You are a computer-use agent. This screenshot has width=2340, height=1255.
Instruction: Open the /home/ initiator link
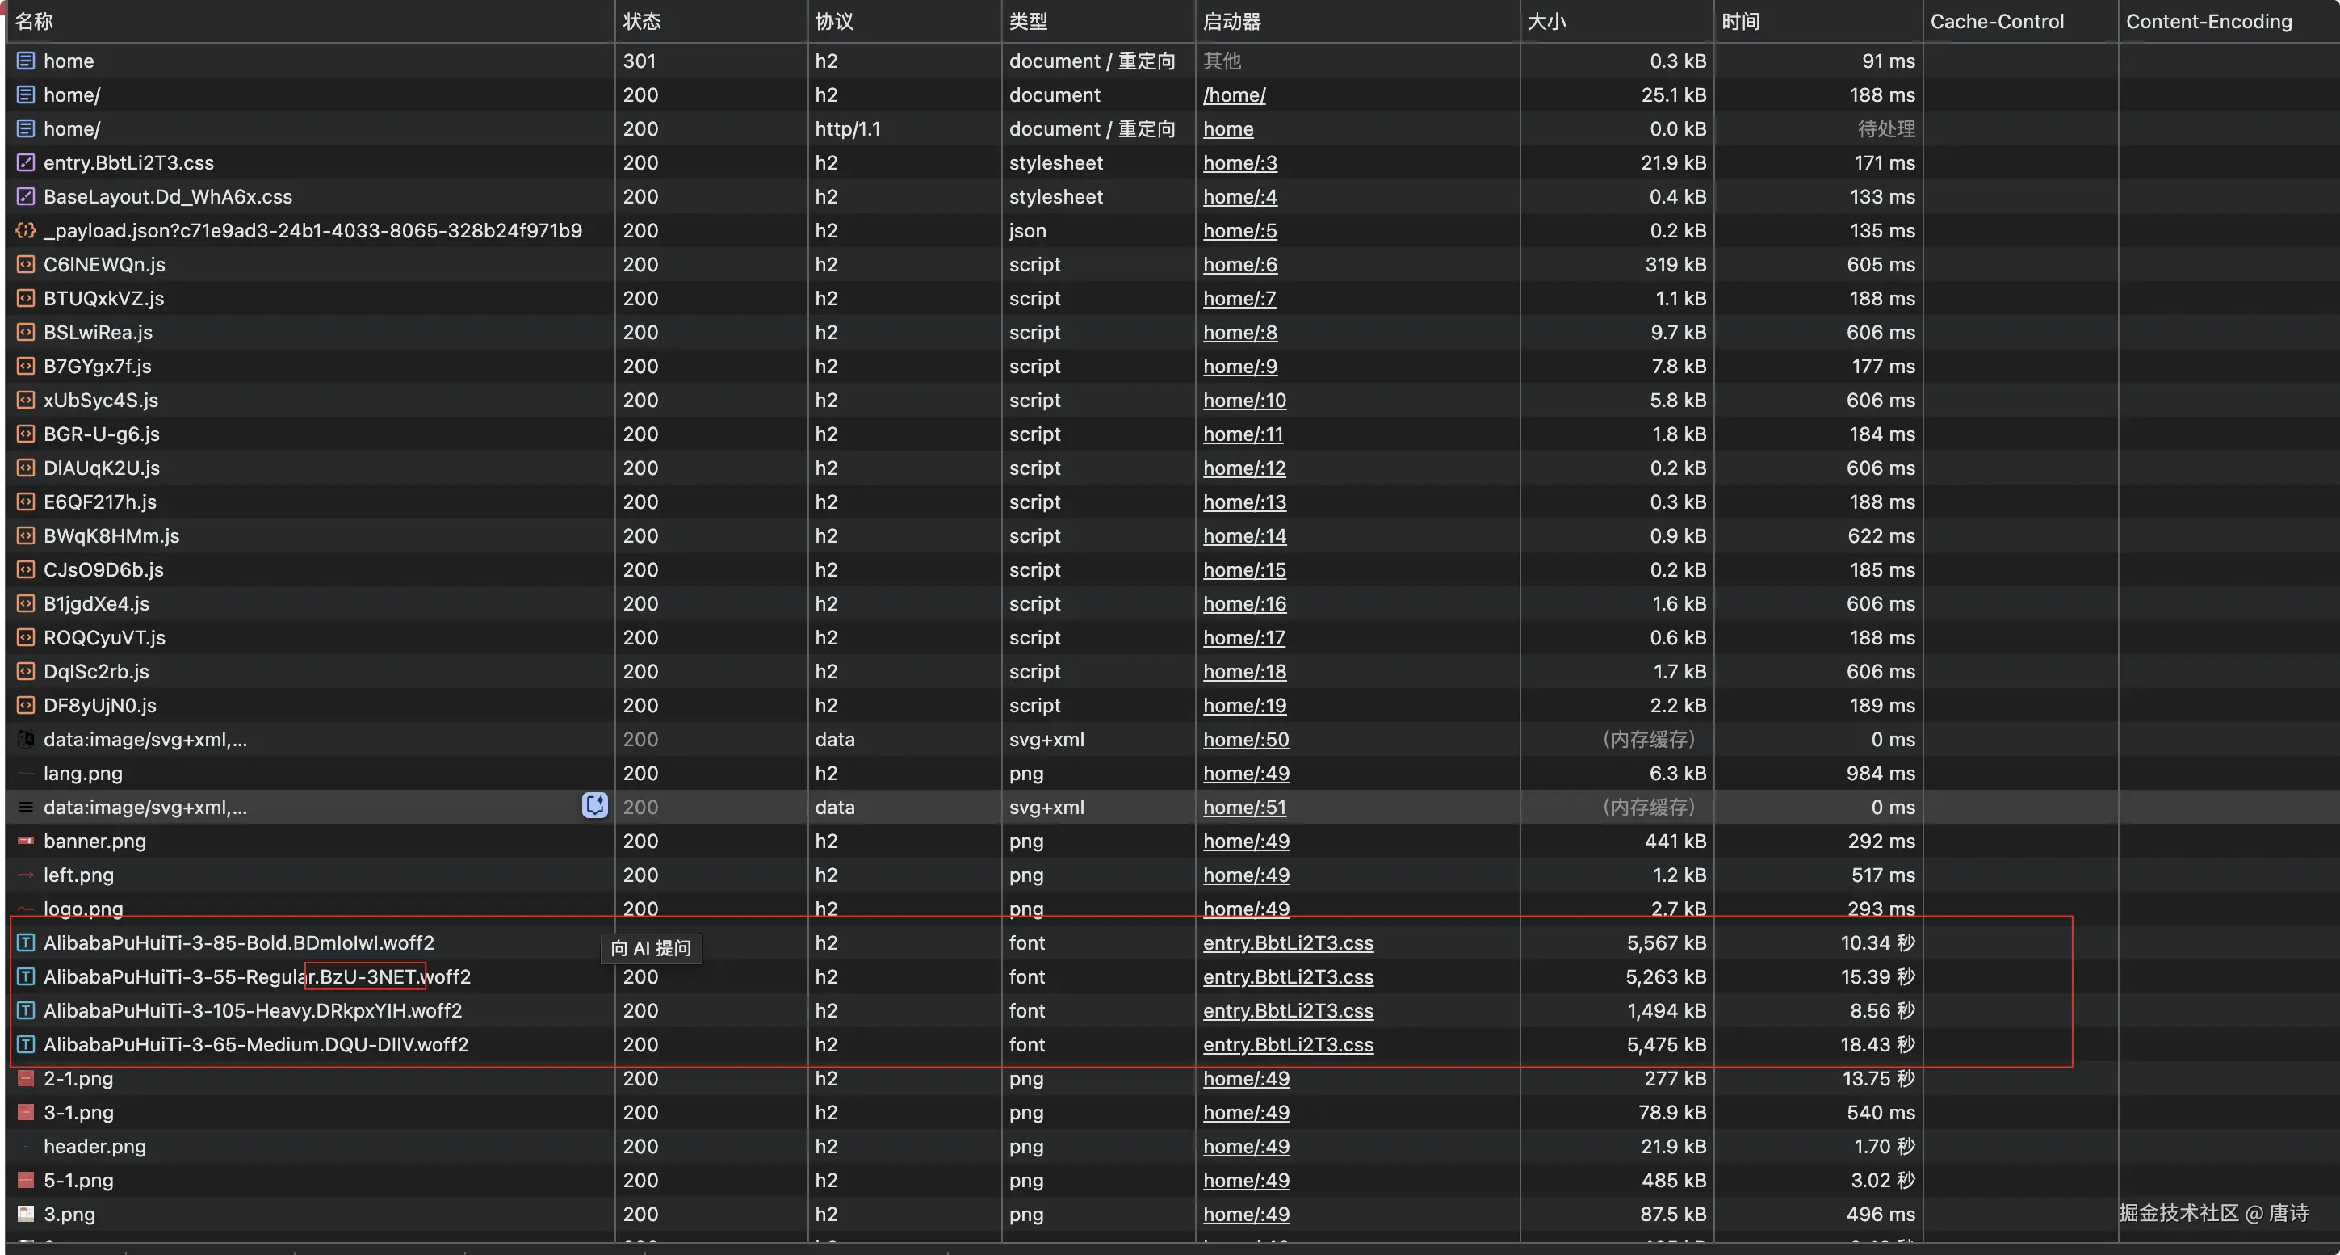tap(1234, 94)
